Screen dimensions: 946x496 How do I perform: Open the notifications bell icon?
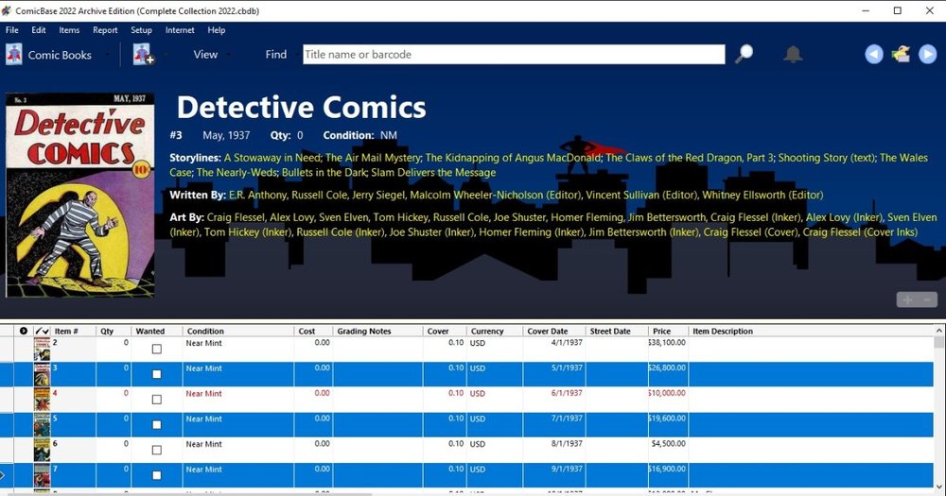(793, 54)
